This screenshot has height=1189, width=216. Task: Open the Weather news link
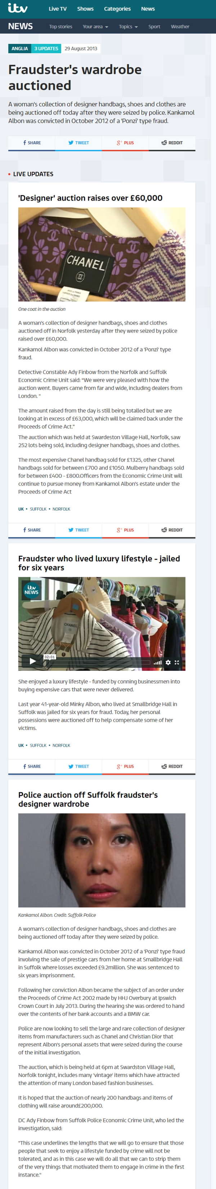(180, 27)
